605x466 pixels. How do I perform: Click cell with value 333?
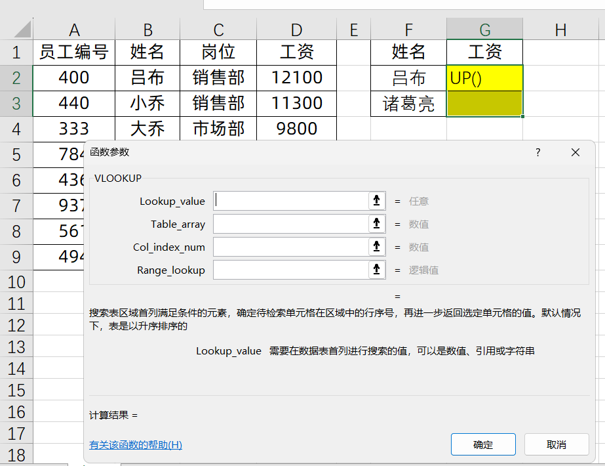pos(74,129)
